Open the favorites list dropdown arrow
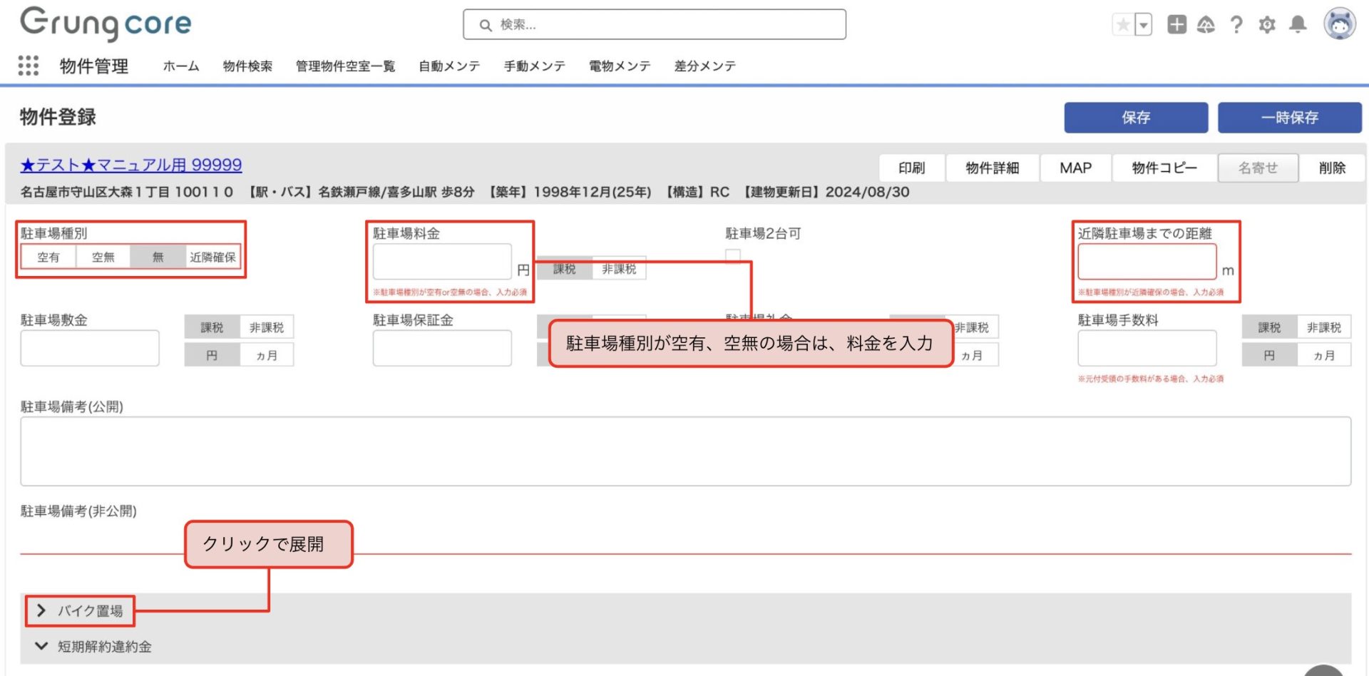 coord(1144,25)
